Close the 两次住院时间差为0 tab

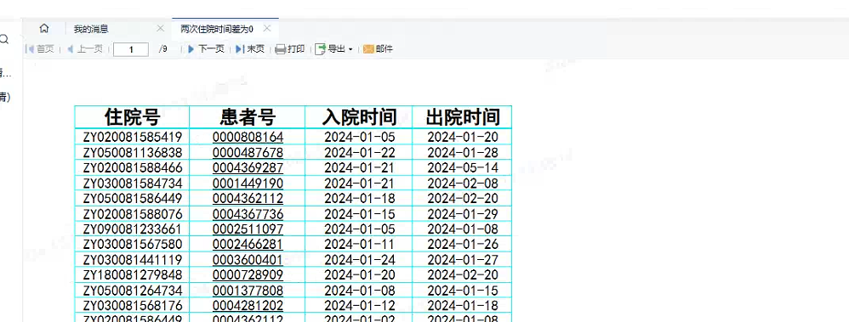click(266, 28)
